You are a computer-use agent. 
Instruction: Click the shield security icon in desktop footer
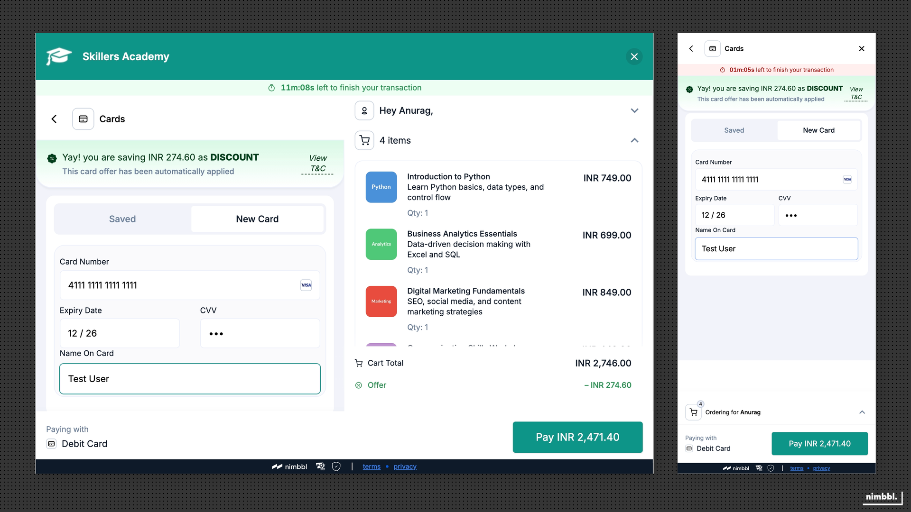(336, 466)
